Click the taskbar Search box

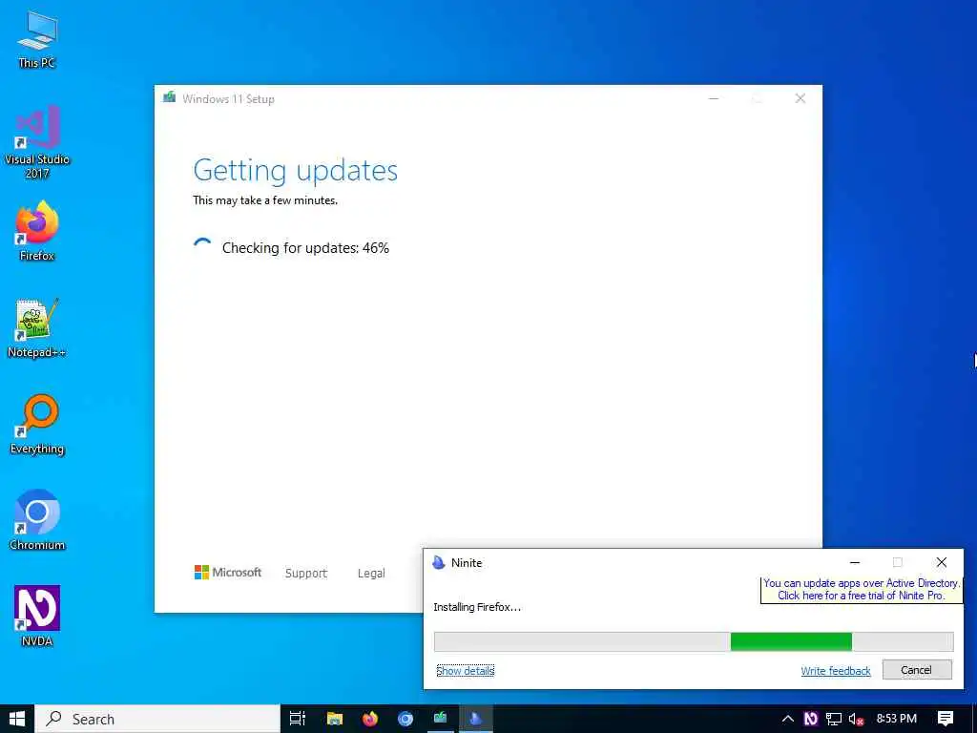(x=157, y=719)
